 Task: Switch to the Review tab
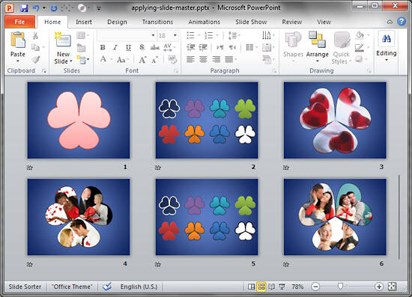(x=292, y=22)
